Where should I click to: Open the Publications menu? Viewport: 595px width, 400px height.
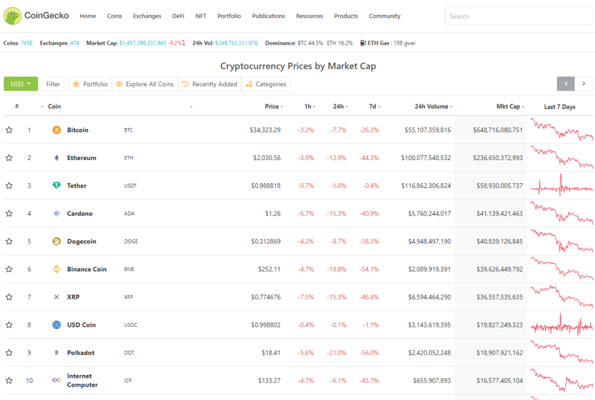coord(268,16)
